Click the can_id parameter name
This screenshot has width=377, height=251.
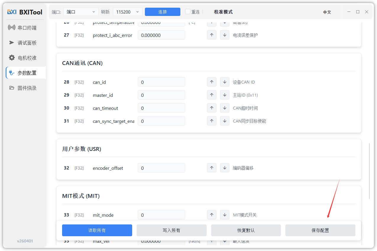coord(99,82)
